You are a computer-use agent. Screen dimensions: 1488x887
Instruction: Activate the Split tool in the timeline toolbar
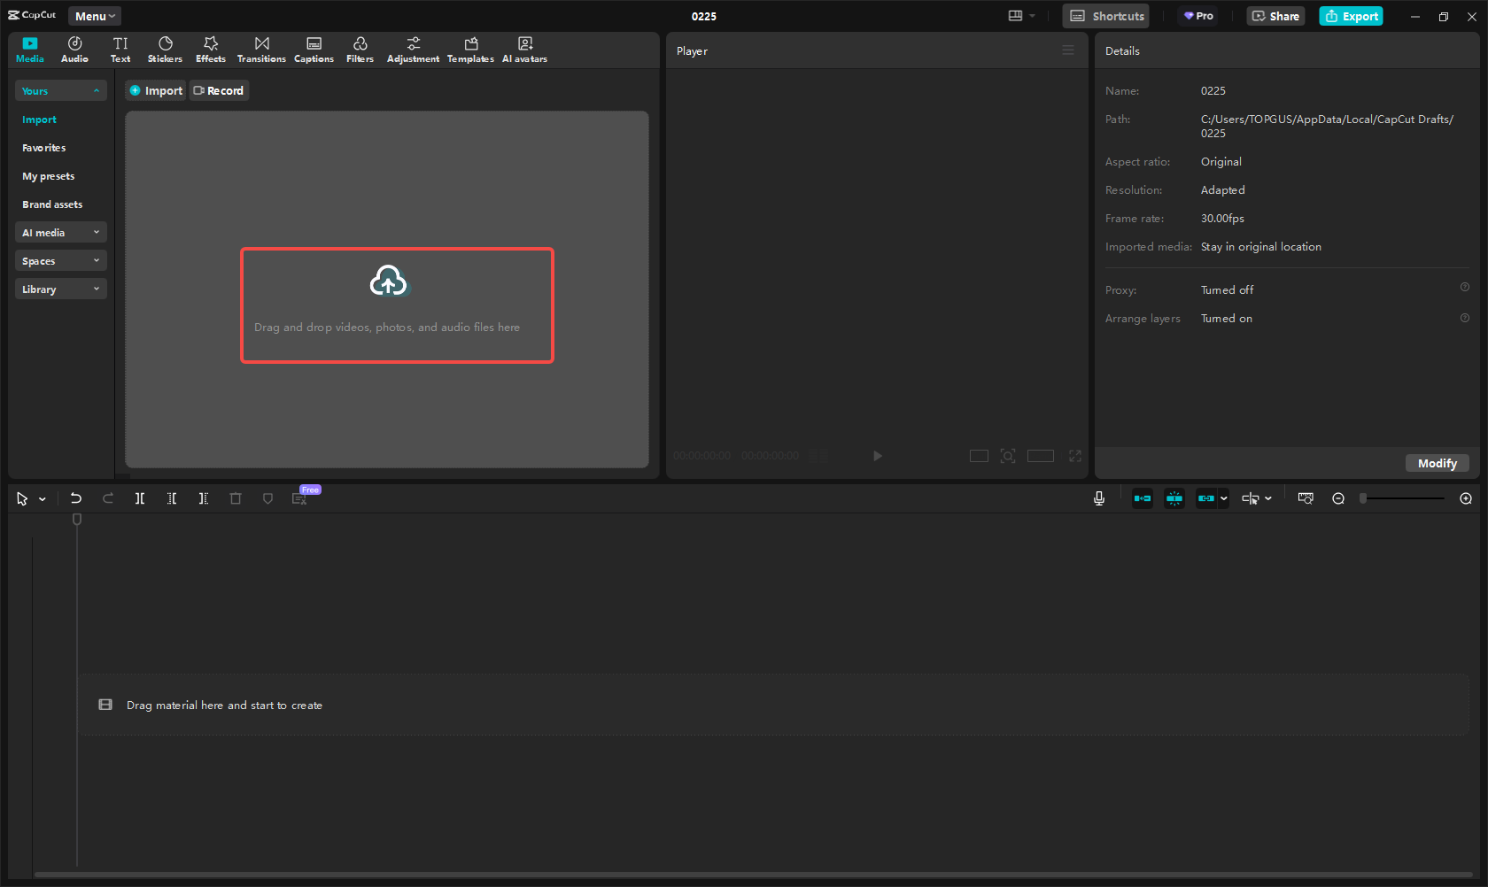click(139, 497)
